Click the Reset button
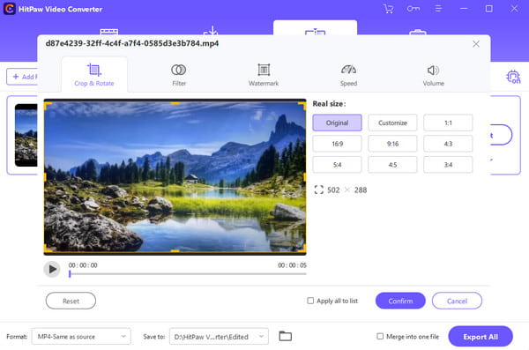 [x=71, y=301]
